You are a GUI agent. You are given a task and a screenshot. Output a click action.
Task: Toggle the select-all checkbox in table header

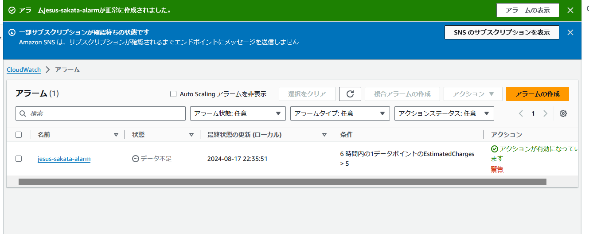19,135
